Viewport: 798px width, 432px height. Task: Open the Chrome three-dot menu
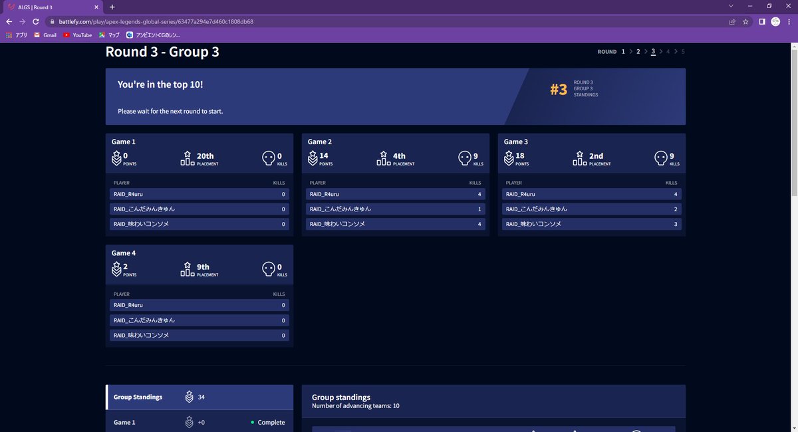tap(789, 21)
